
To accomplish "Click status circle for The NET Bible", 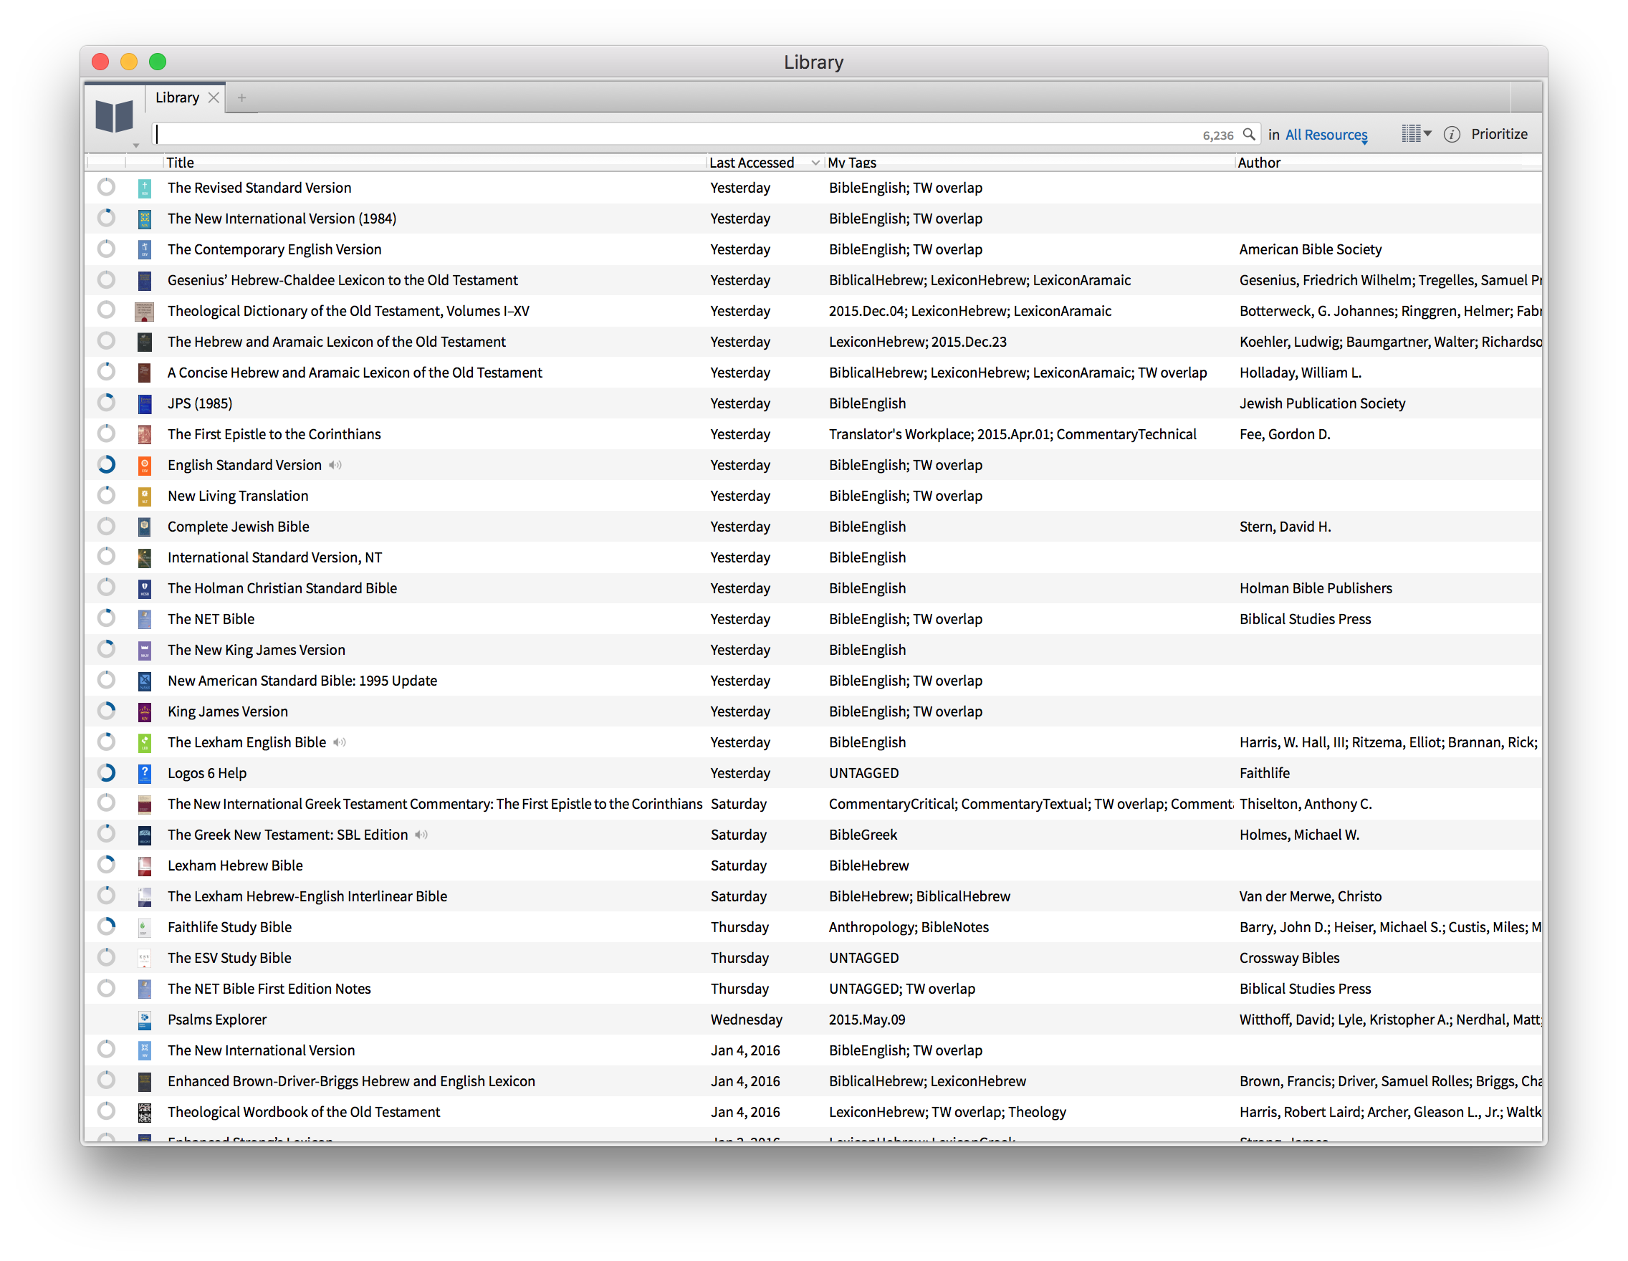I will point(107,618).
